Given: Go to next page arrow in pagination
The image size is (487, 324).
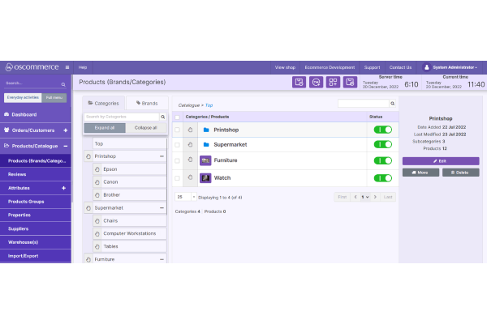Looking at the screenshot, I should pyautogui.click(x=375, y=197).
